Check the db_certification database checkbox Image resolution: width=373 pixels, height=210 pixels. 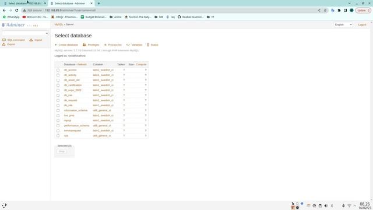58,85
